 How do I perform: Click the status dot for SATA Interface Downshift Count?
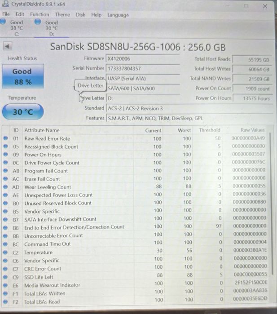click(x=5, y=220)
